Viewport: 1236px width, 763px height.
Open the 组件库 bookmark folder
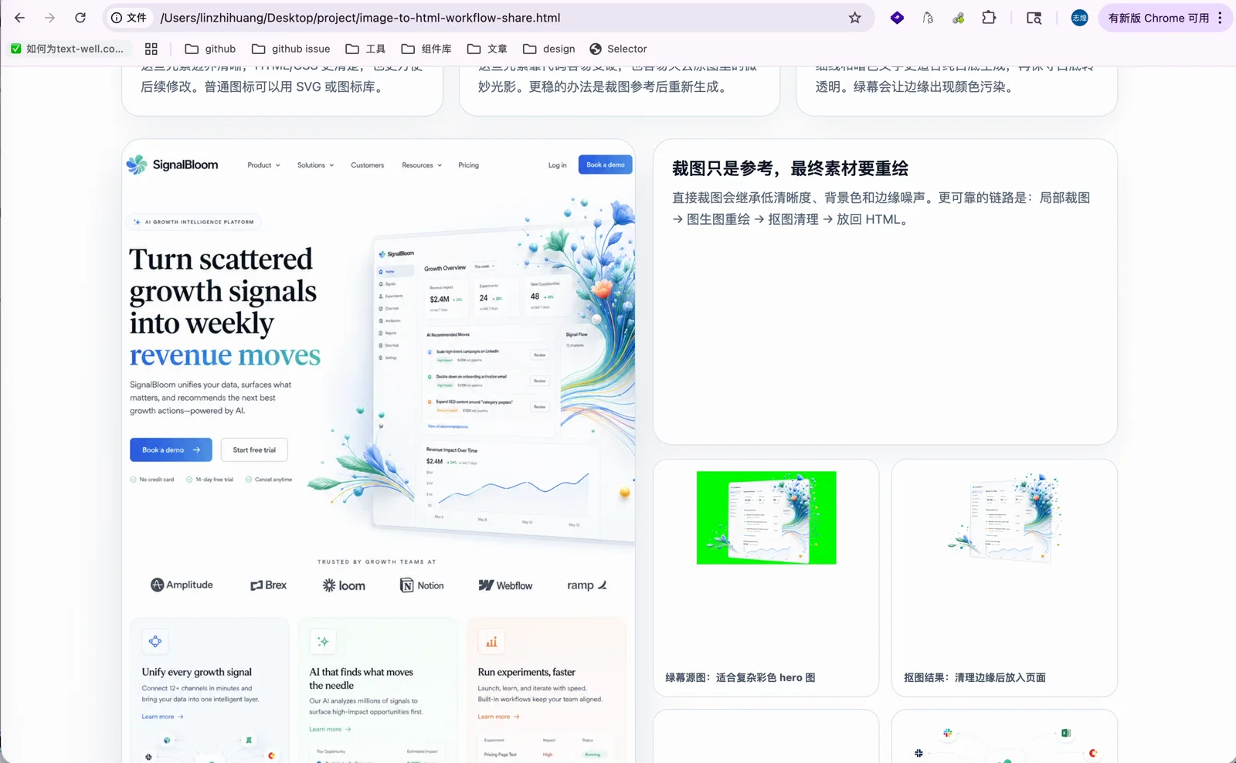(x=426, y=49)
